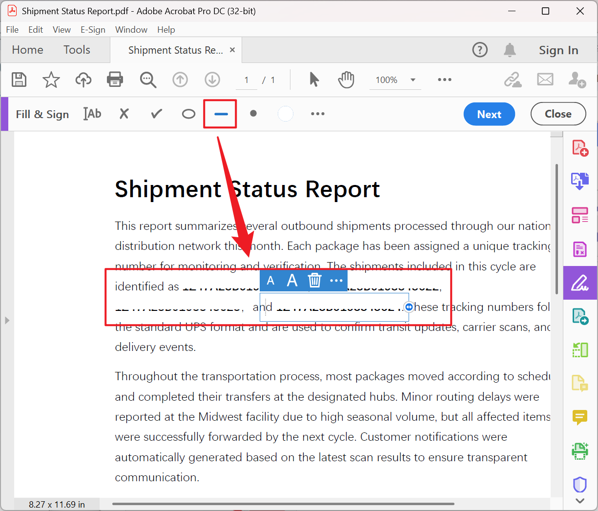Screen dimensions: 598x511
Task: Open the zoom level dropdown
Action: [413, 80]
